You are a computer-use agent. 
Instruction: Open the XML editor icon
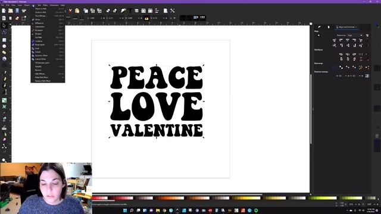(x=143, y=11)
